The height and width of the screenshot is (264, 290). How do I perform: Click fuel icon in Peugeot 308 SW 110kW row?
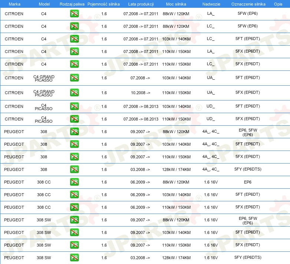[x=74, y=245]
